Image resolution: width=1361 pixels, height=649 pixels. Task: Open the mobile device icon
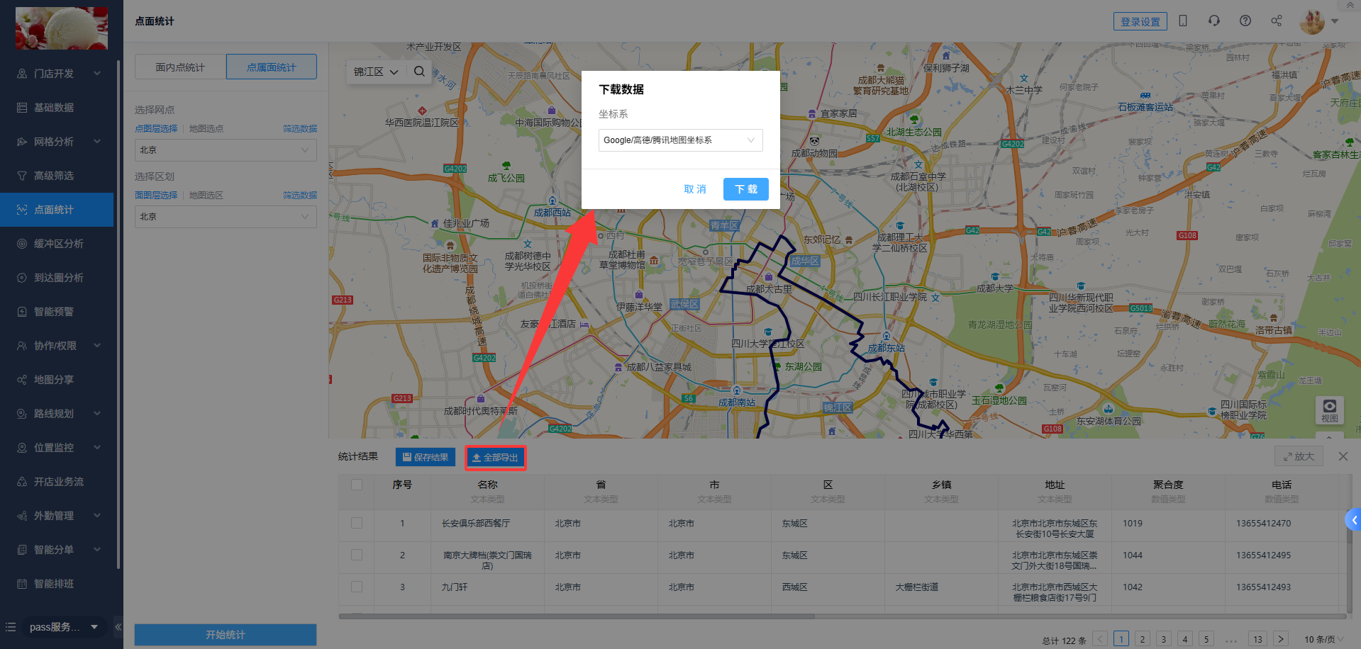(x=1182, y=21)
